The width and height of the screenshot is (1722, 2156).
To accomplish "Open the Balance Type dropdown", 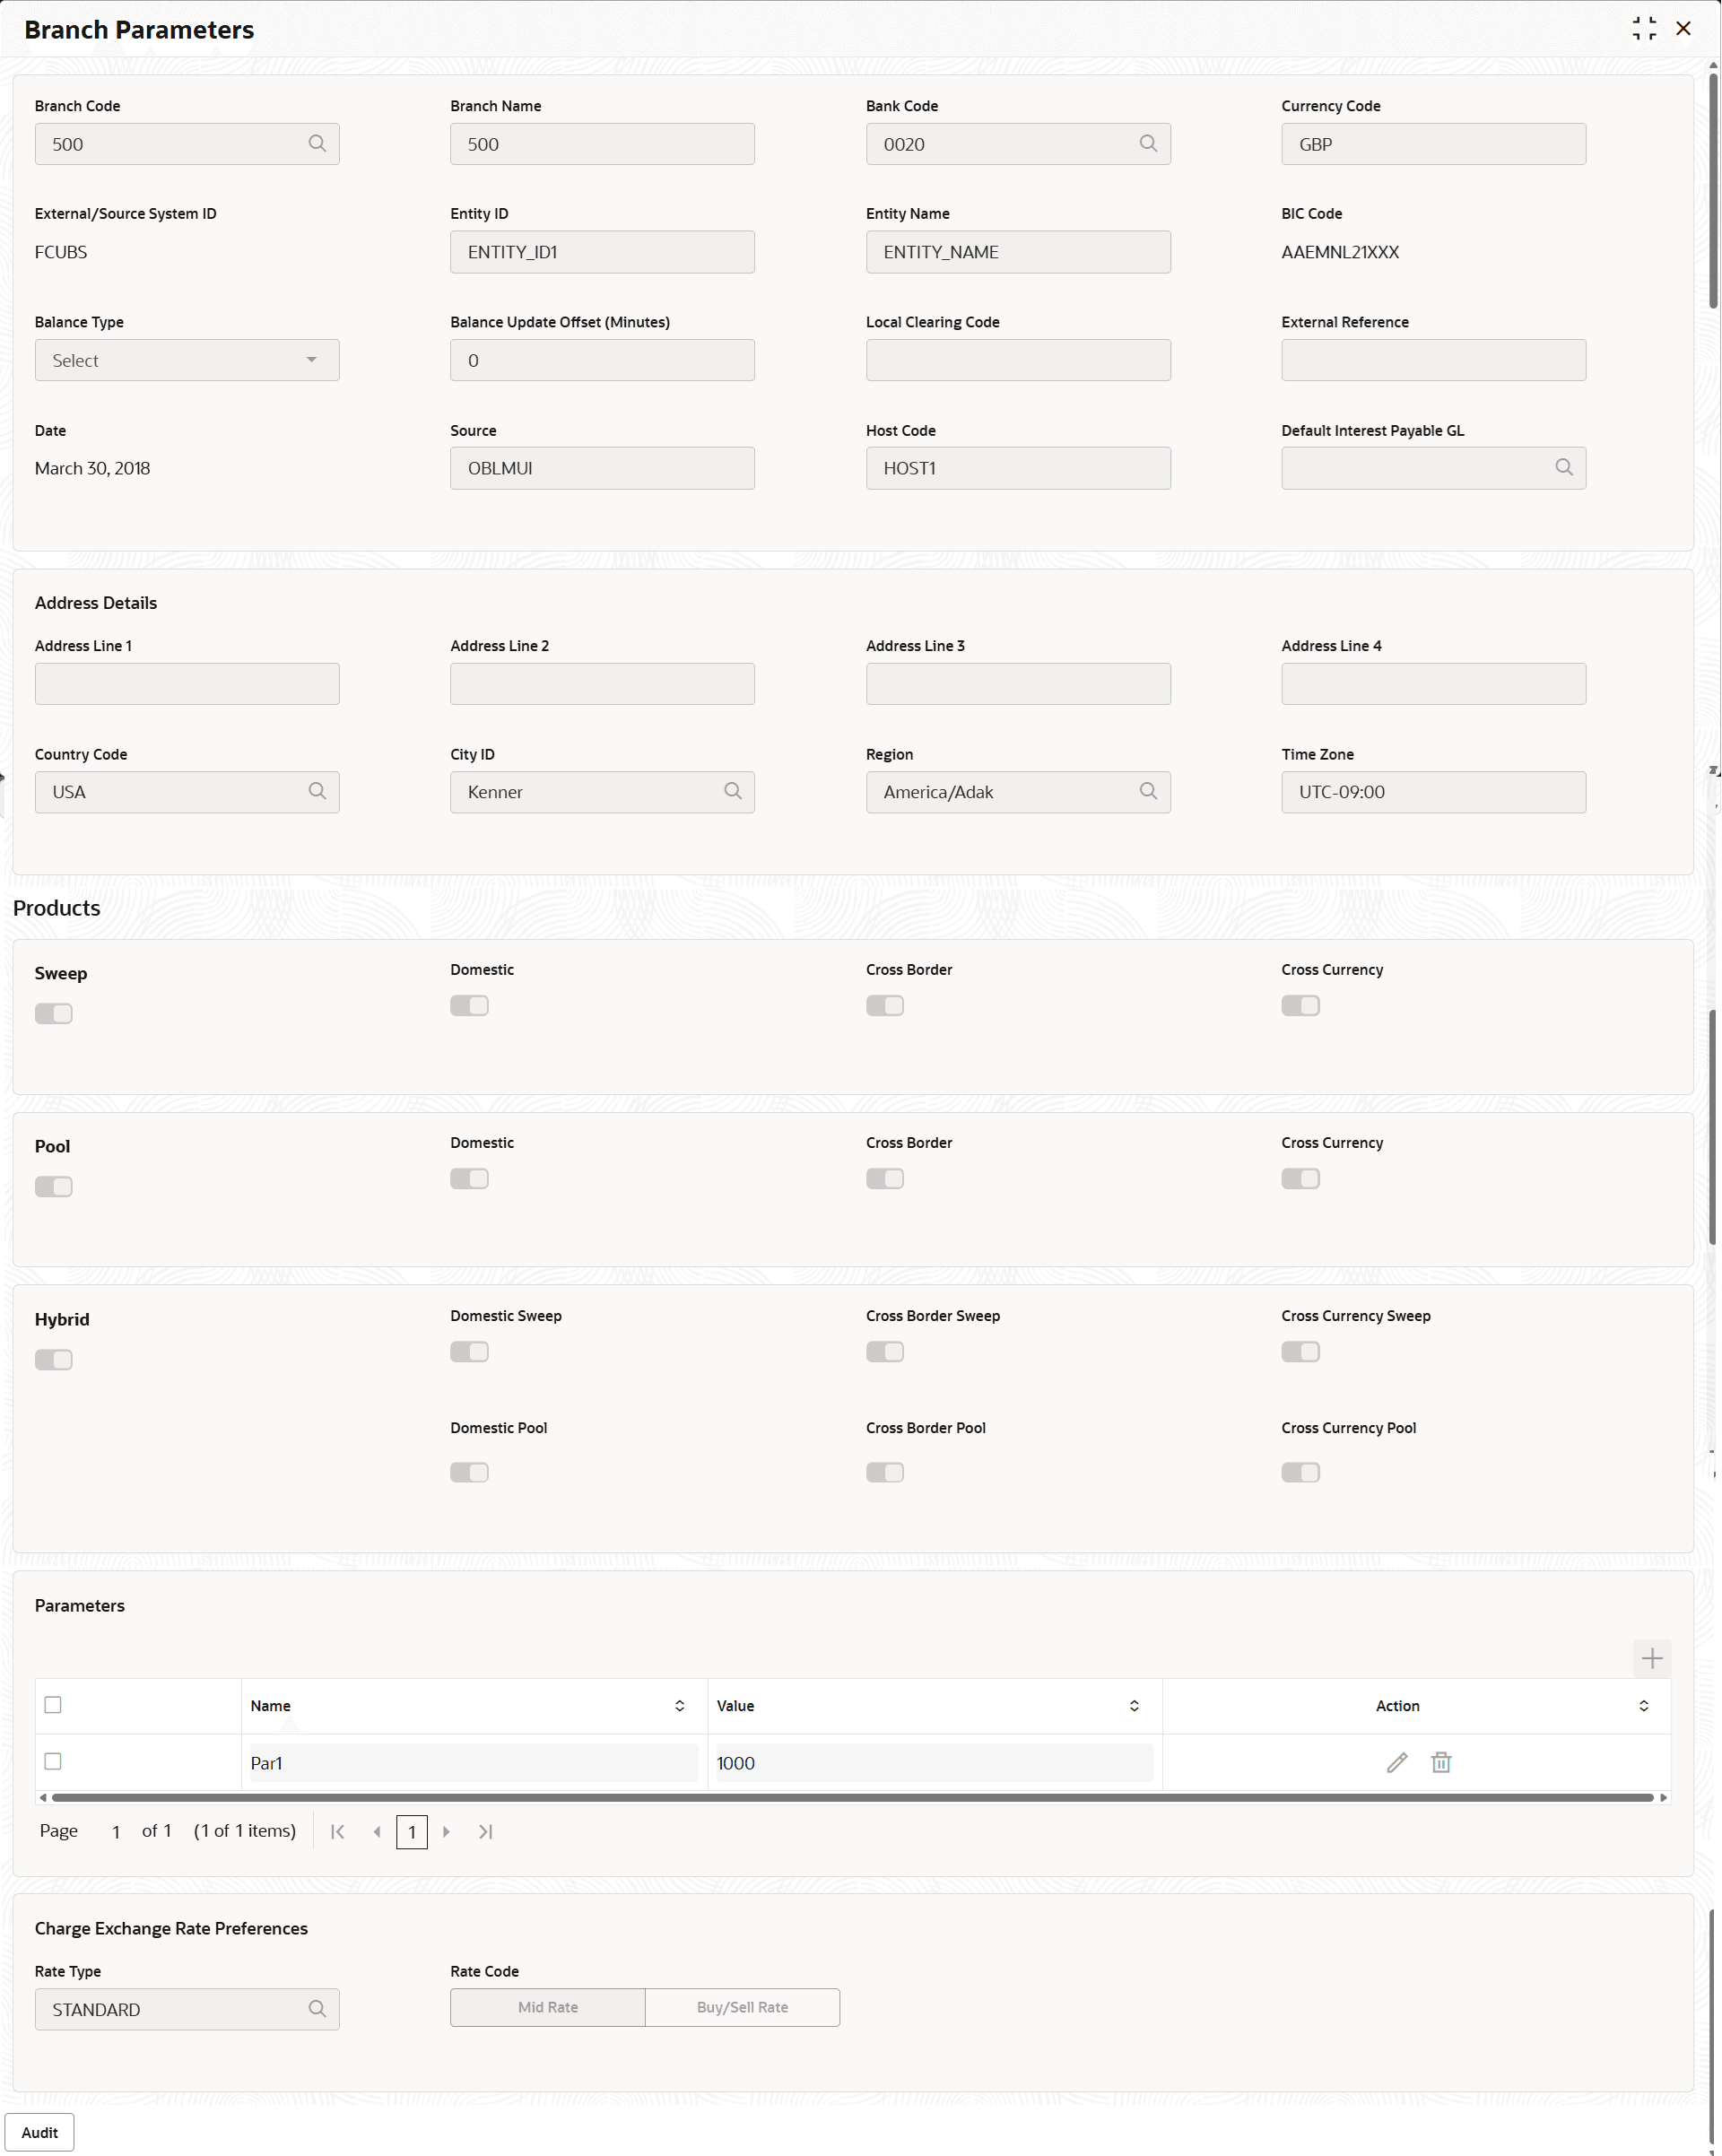I will point(186,359).
